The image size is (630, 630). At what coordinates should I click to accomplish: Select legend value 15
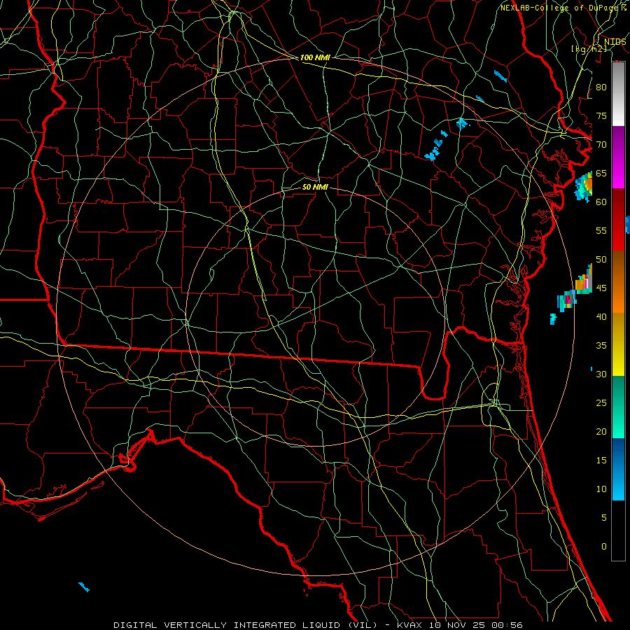(601, 461)
